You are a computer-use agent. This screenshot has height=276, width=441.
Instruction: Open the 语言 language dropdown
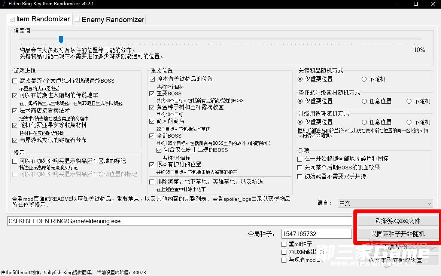(x=385, y=203)
